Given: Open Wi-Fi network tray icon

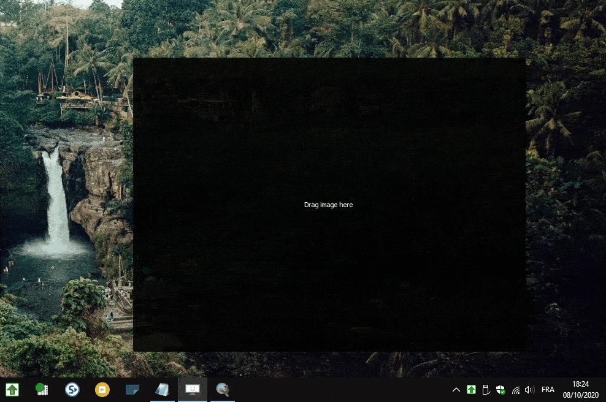Looking at the screenshot, I should click(x=516, y=390).
